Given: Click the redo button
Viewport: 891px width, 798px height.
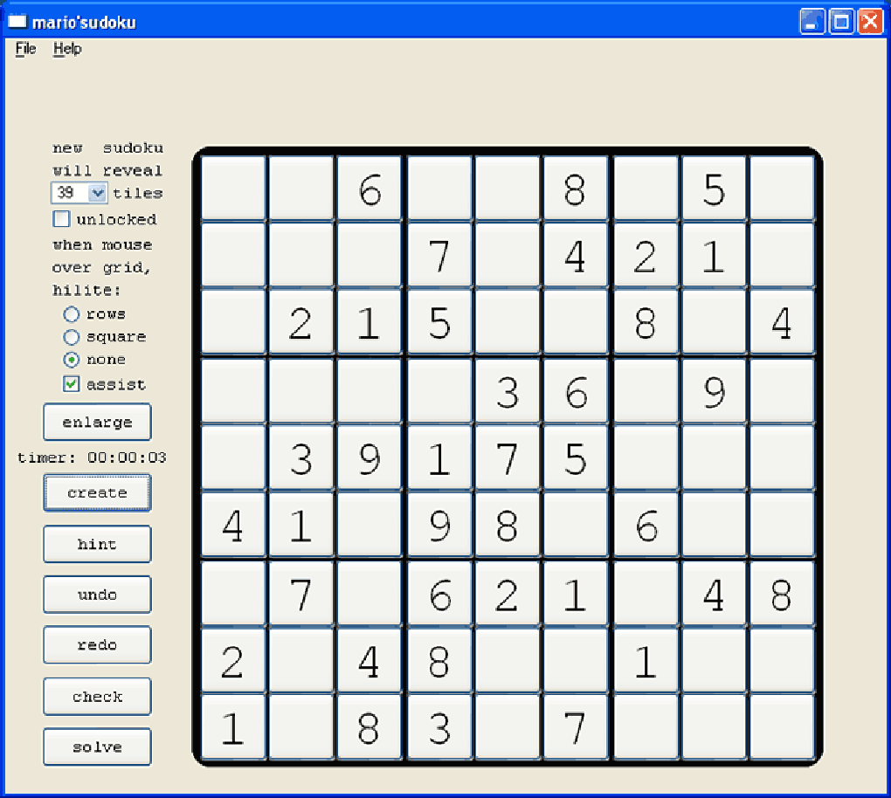Looking at the screenshot, I should (97, 644).
